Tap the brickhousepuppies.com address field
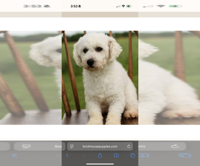This screenshot has width=200, height=166. point(100,146)
